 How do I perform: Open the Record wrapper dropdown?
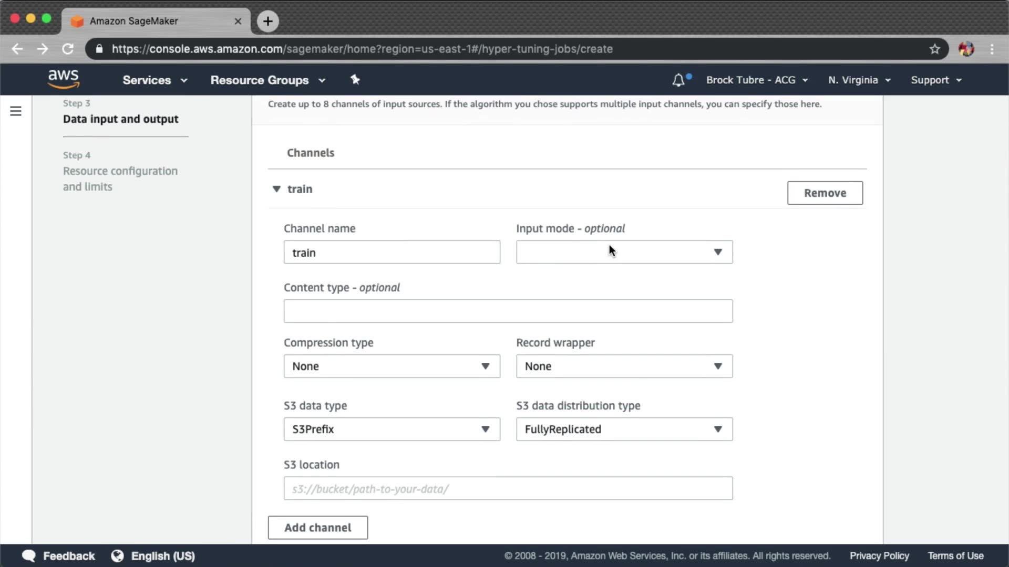[624, 366]
